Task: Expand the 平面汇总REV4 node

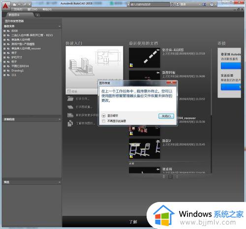Action: 4,66
